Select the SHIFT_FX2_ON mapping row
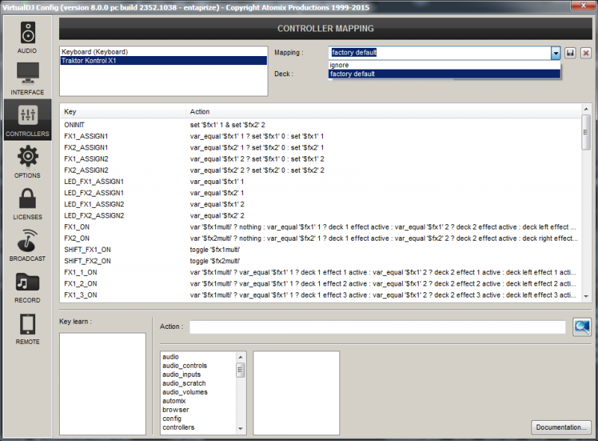The image size is (598, 441). pos(321,261)
